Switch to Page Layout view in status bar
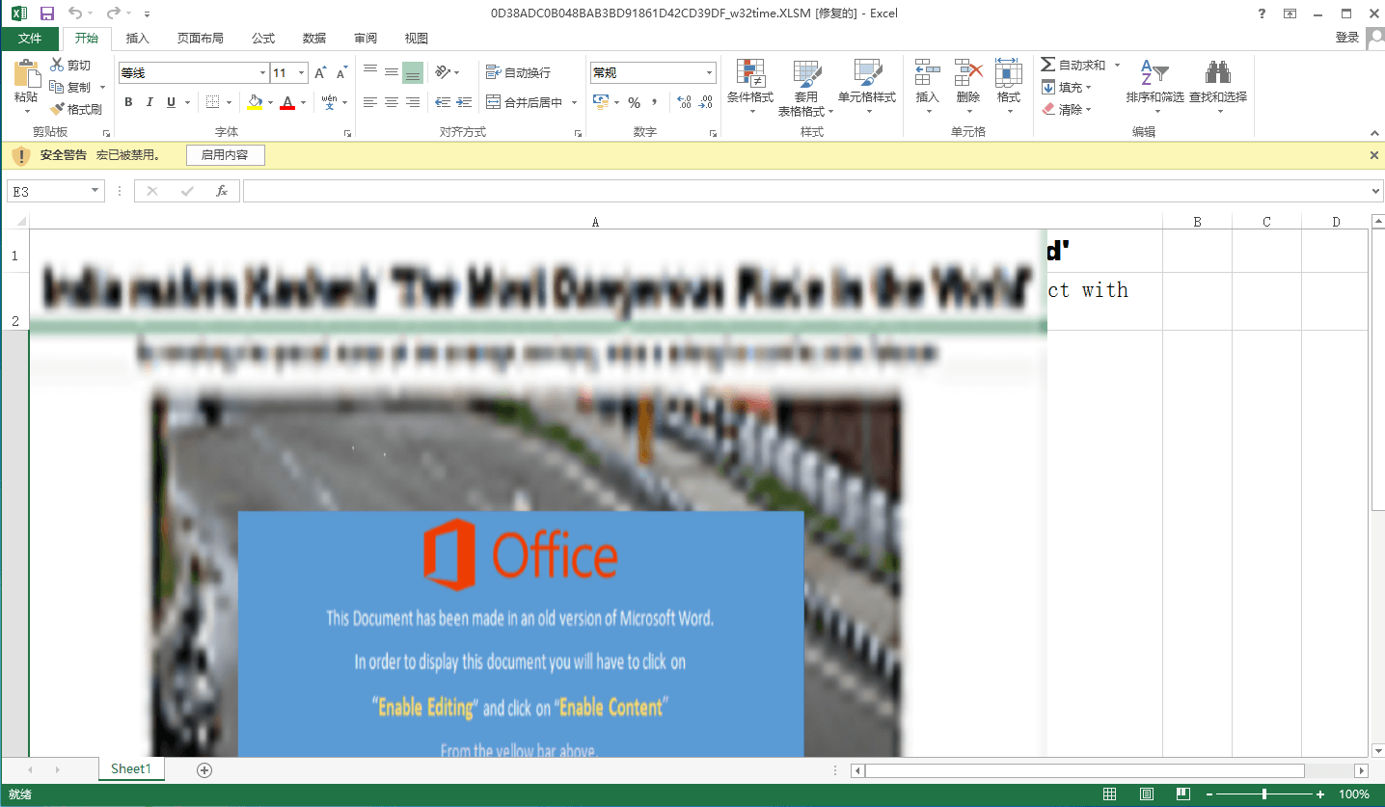The width and height of the screenshot is (1385, 807). coord(1147,794)
